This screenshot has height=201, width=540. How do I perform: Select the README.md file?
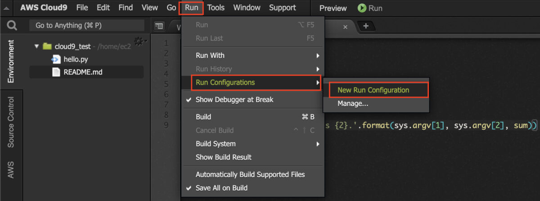83,72
